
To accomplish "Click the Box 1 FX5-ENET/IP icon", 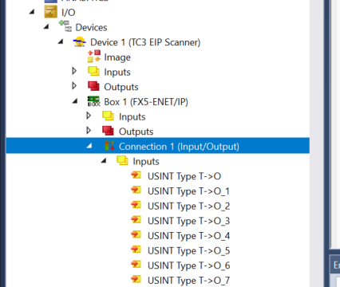I will [x=94, y=101].
